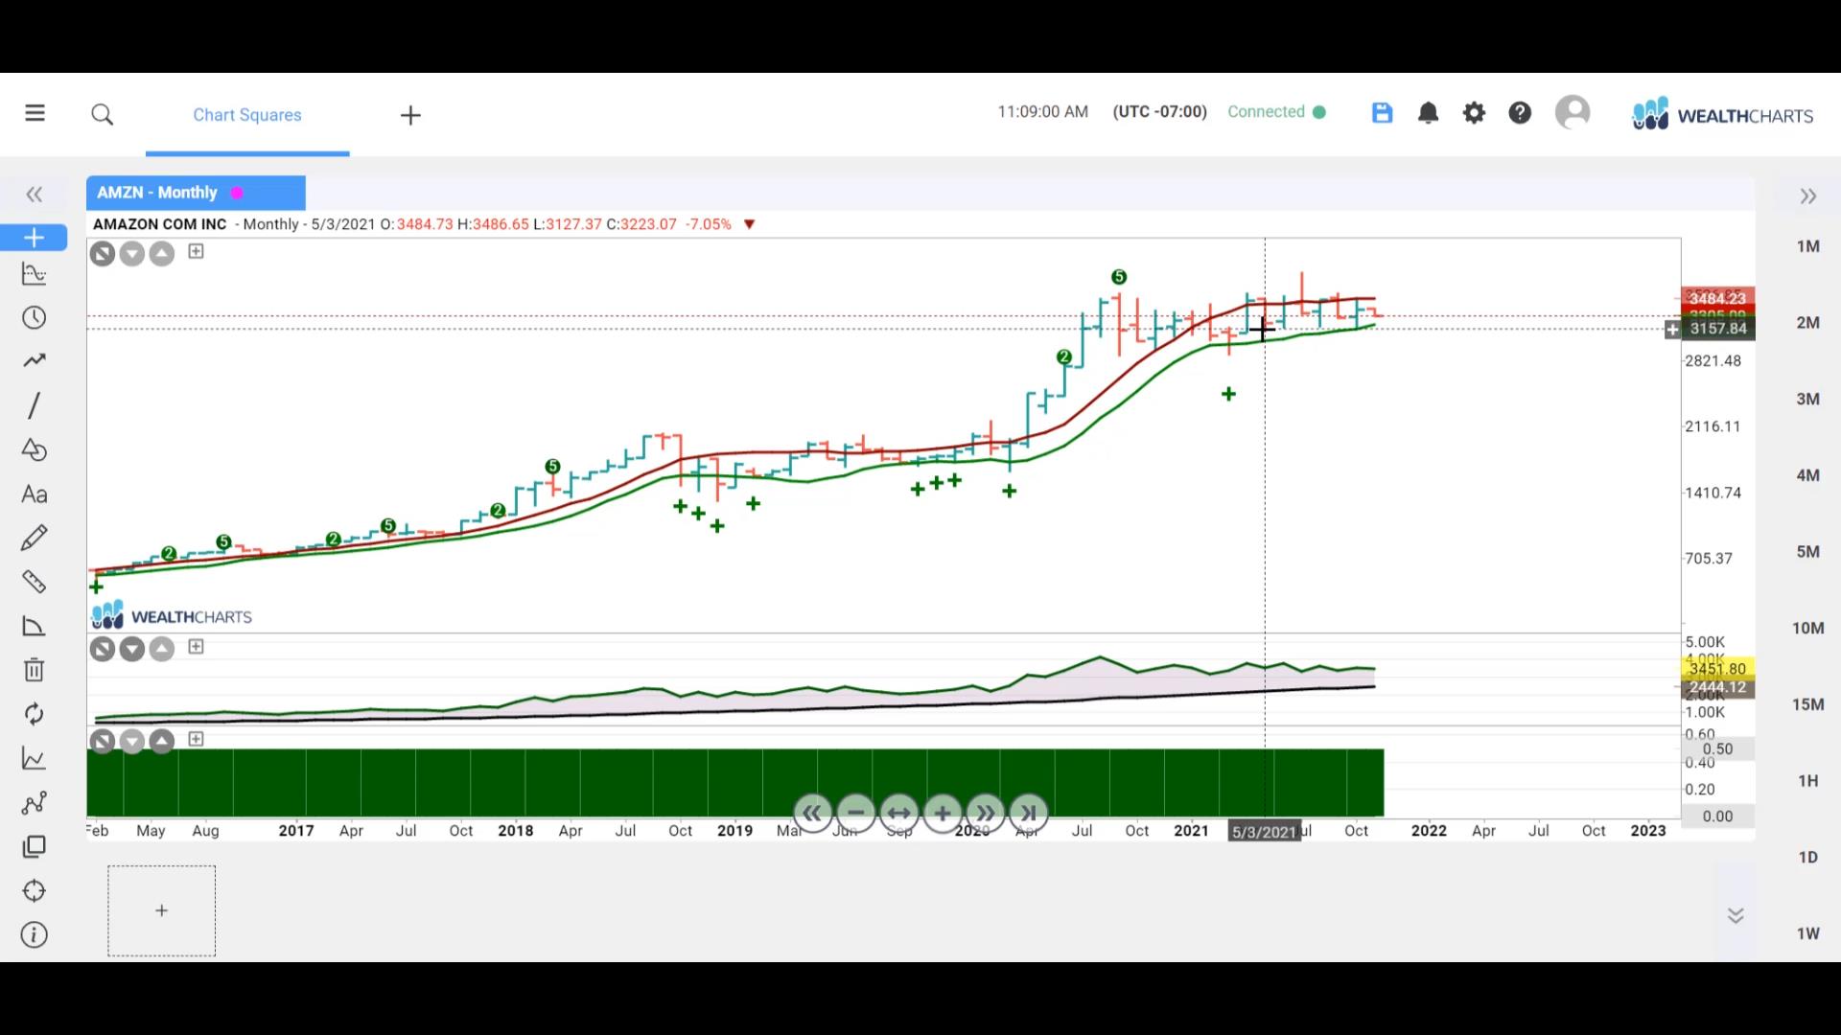
Task: Select the line drawing tool
Action: [x=34, y=405]
